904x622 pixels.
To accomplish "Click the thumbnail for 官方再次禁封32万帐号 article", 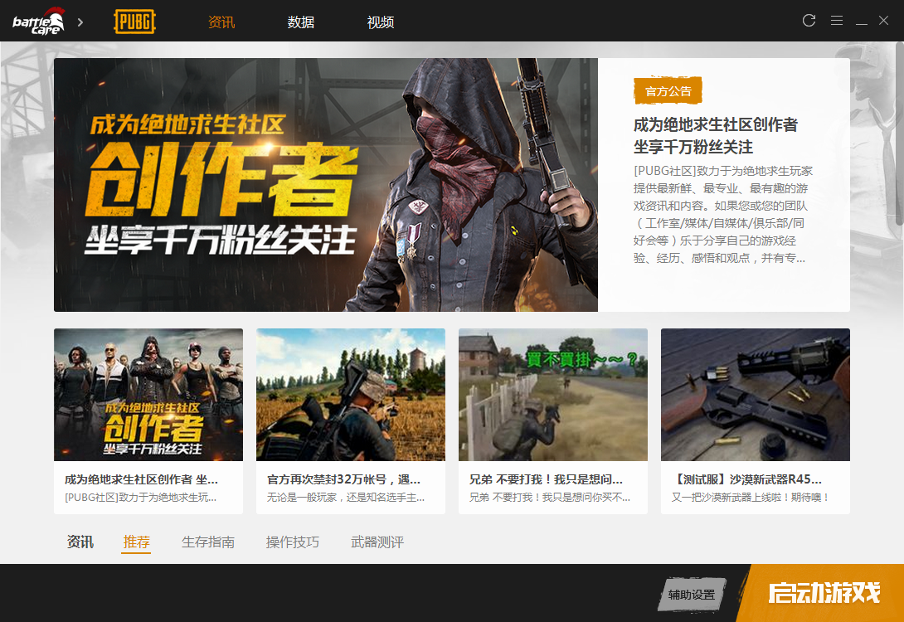I will (x=351, y=395).
